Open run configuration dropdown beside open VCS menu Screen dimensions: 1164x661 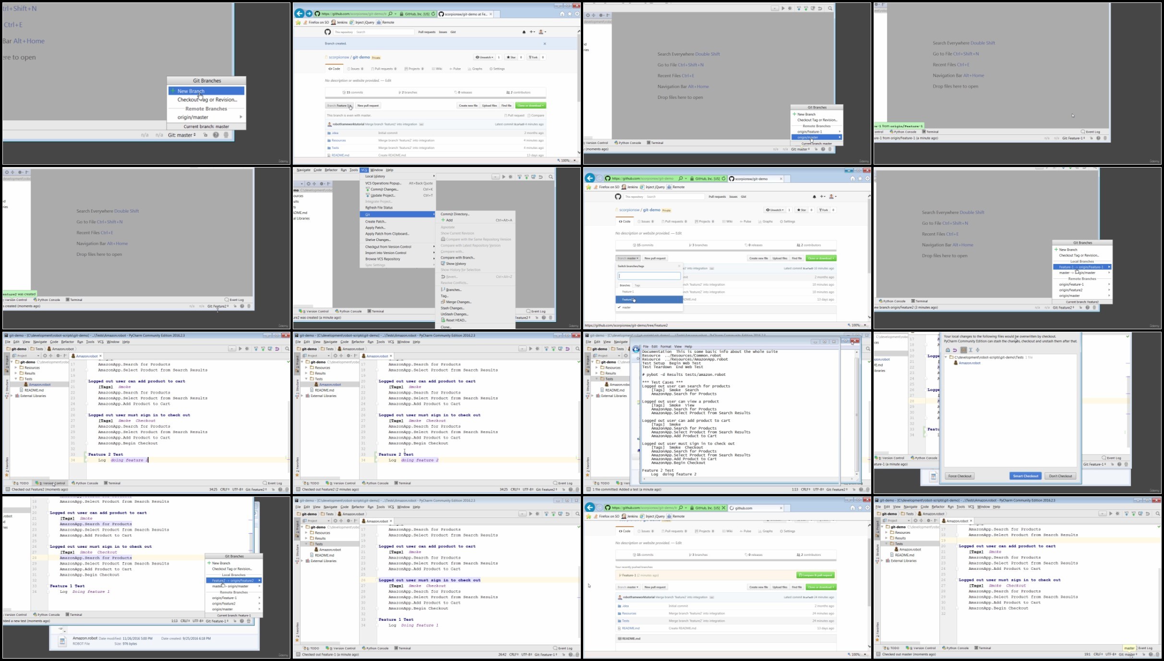point(495,177)
